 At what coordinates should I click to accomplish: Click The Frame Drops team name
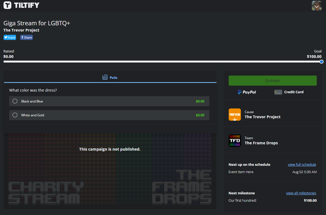(261, 143)
